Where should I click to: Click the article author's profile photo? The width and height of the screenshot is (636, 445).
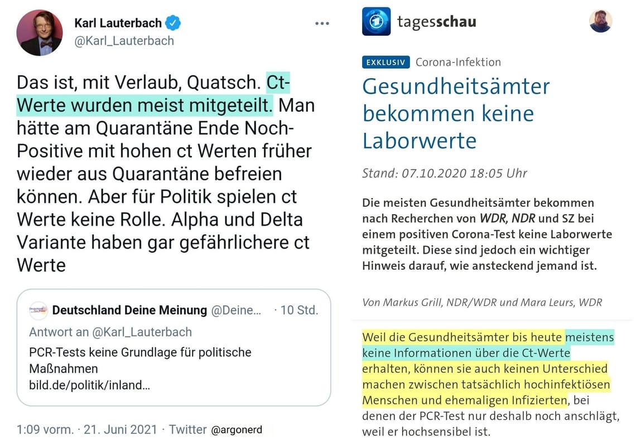(x=601, y=21)
